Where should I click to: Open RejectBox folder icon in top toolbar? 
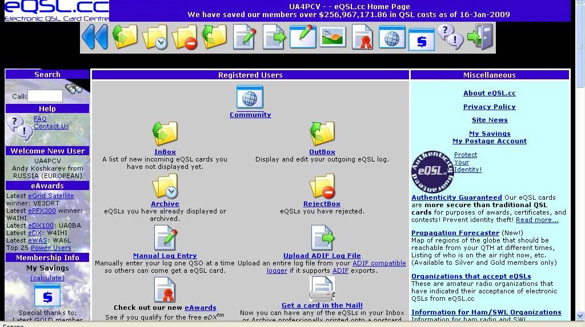point(185,37)
